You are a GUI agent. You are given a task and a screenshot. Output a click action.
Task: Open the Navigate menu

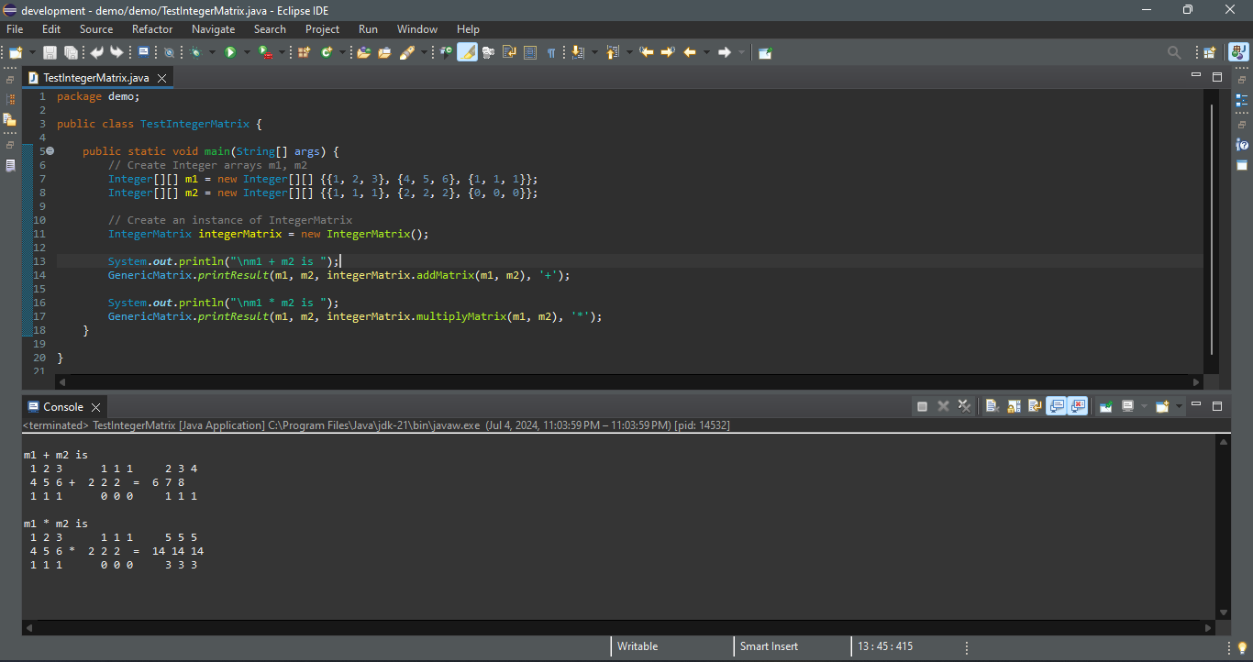point(213,29)
